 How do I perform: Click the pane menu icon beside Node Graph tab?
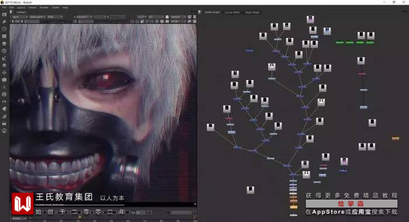200,12
